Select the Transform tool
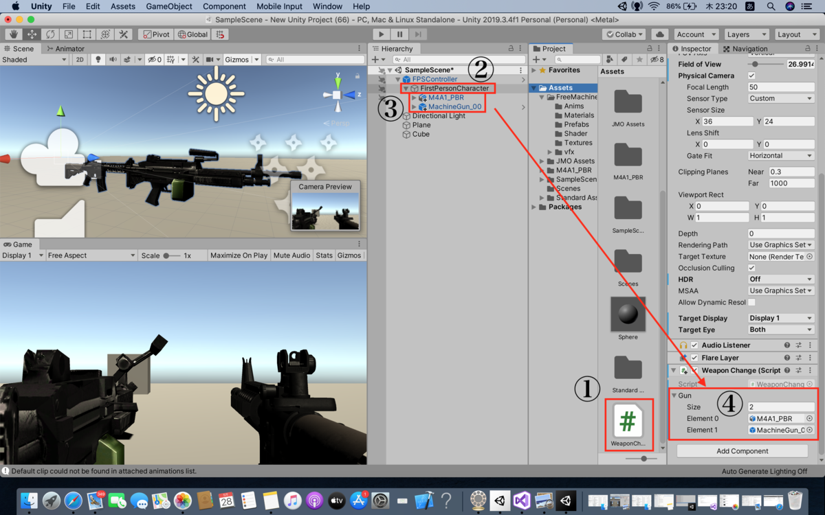This screenshot has width=825, height=515. 105,34
